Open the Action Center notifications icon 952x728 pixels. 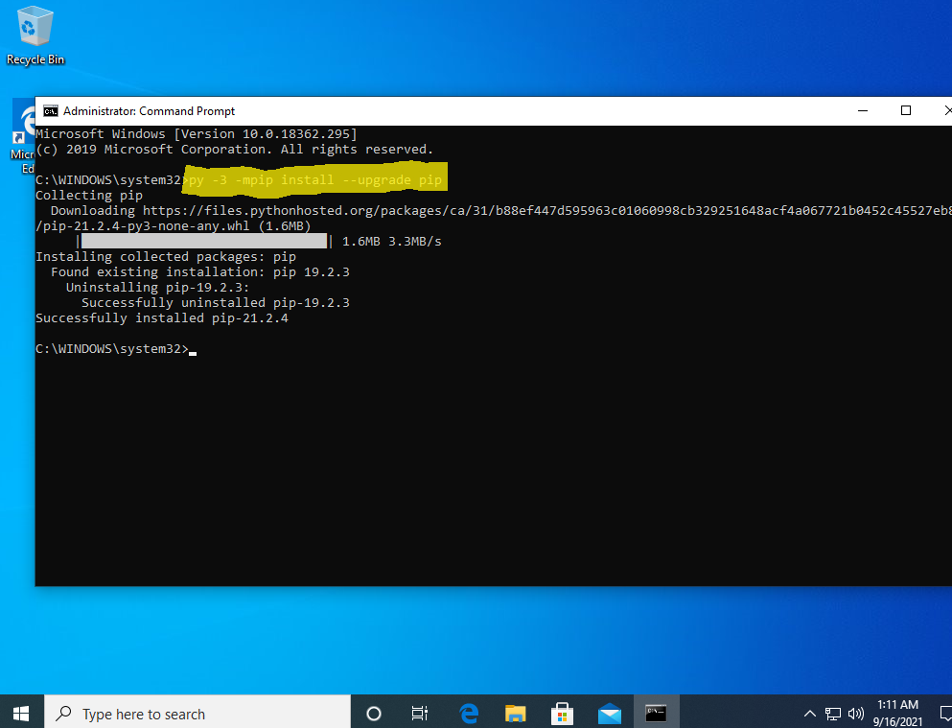coord(945,714)
